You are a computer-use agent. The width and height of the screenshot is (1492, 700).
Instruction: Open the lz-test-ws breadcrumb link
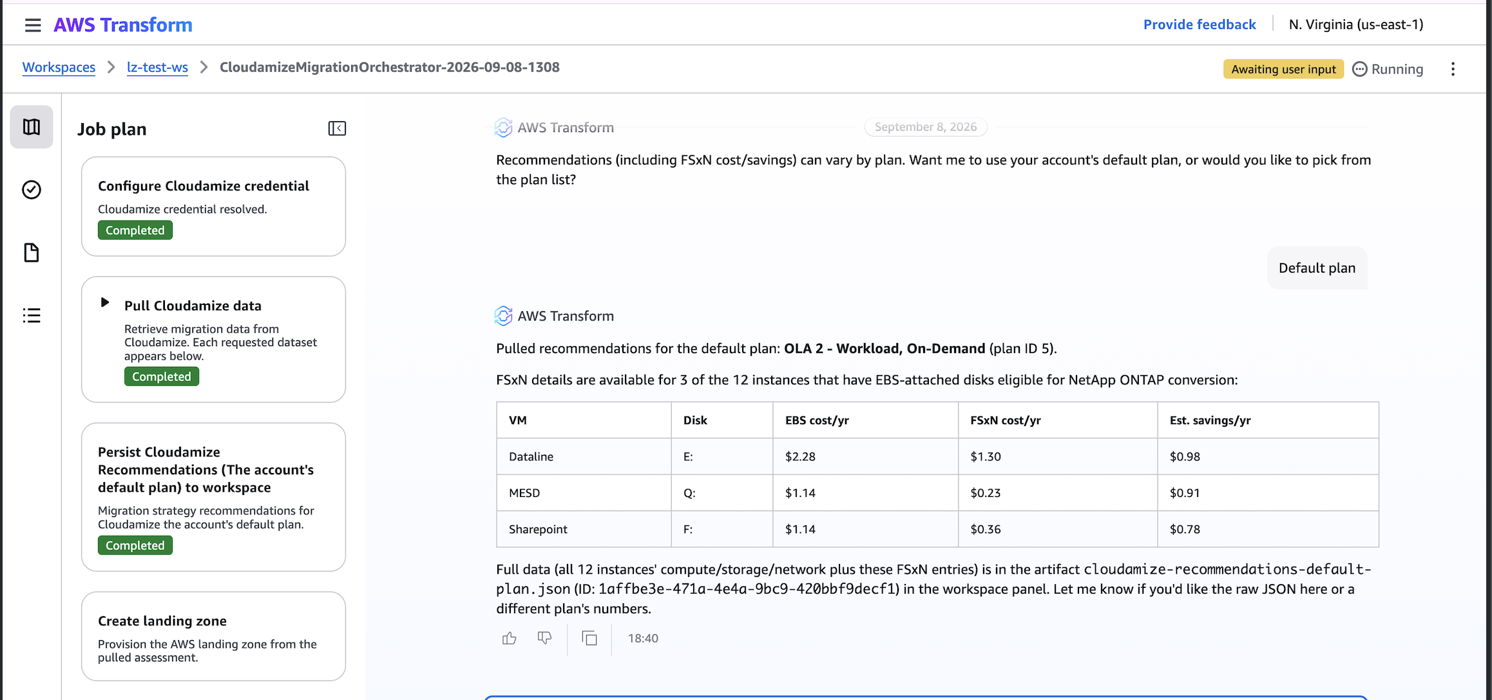[x=157, y=67]
